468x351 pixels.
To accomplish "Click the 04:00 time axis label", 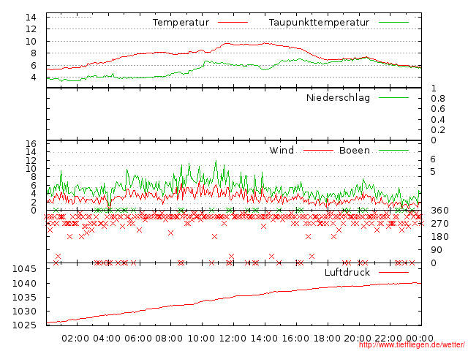I will [107, 339].
